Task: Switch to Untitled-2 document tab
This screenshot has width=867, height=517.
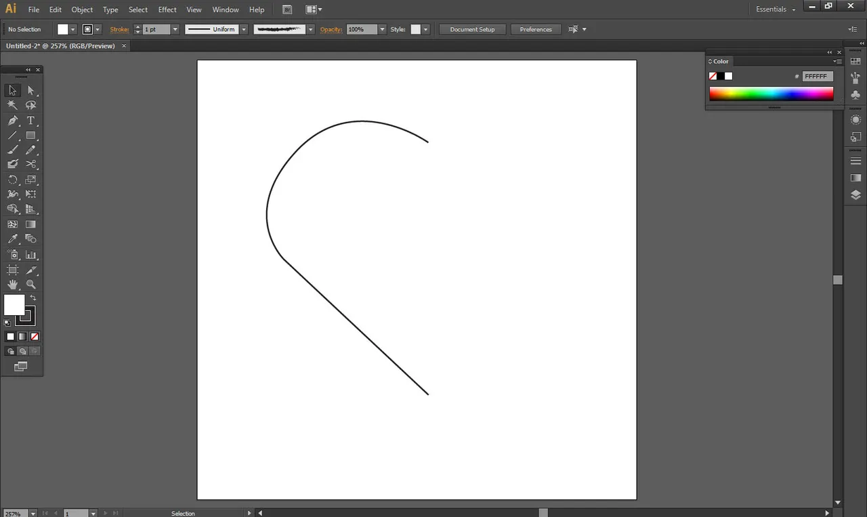Action: tap(61, 46)
